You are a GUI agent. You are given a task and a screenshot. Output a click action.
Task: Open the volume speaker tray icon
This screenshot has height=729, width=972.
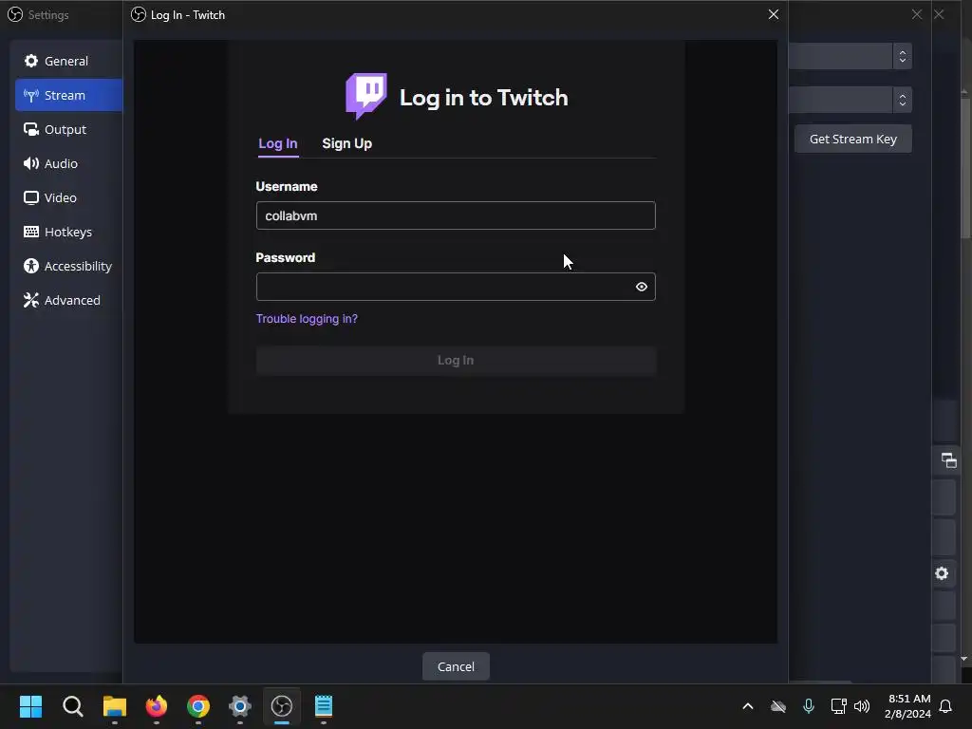click(862, 706)
